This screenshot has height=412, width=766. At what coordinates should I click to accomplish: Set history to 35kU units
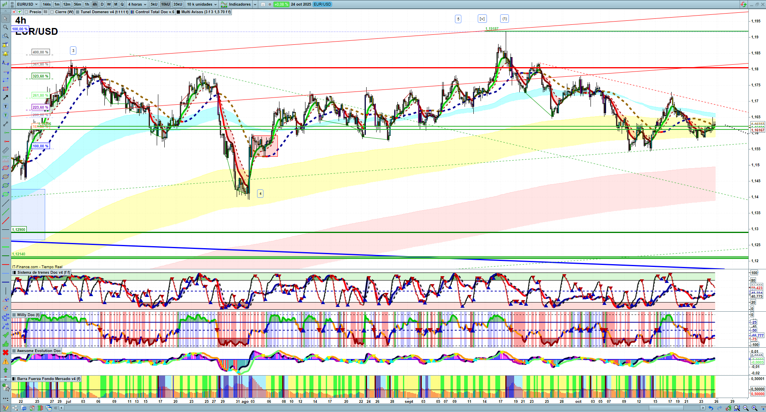178,4
